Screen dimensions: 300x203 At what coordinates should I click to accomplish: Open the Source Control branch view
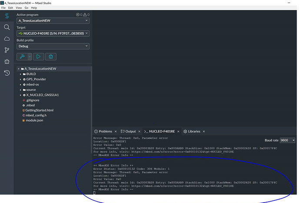click(7, 50)
